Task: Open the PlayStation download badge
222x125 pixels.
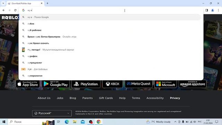Action: 86,84
